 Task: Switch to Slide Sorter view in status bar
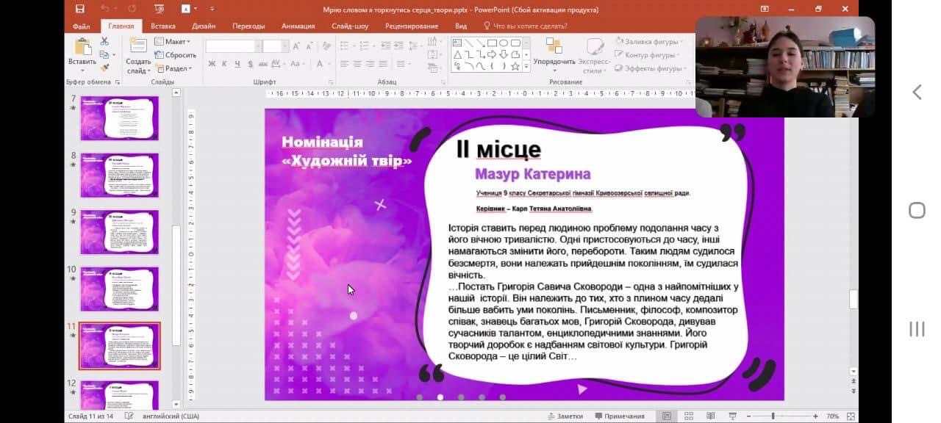pos(689,416)
